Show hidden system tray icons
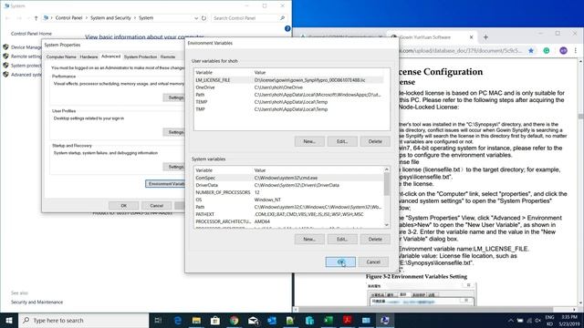 511,320
